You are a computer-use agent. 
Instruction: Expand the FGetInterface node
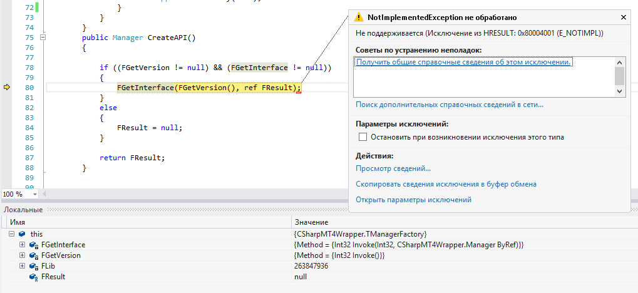click(x=23, y=245)
